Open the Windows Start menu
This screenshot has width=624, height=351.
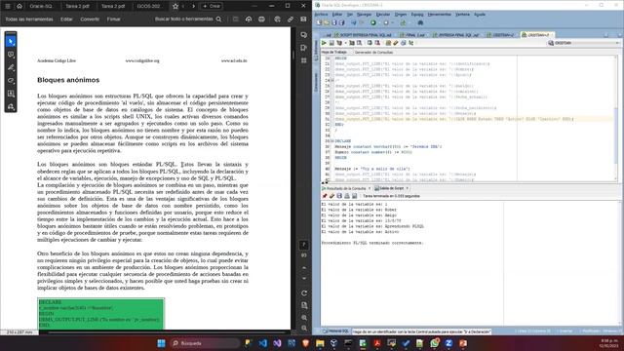(x=161, y=343)
